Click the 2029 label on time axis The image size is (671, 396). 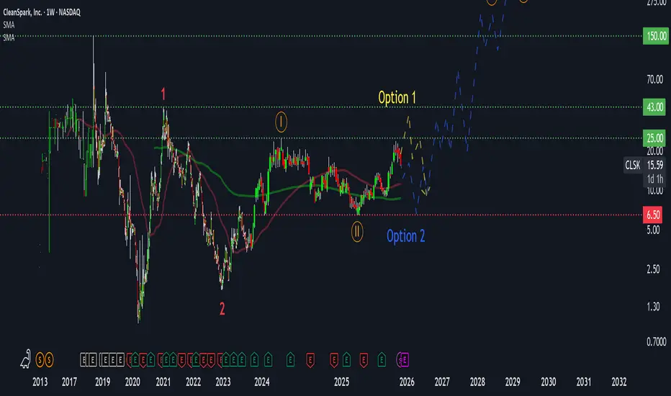[513, 382]
